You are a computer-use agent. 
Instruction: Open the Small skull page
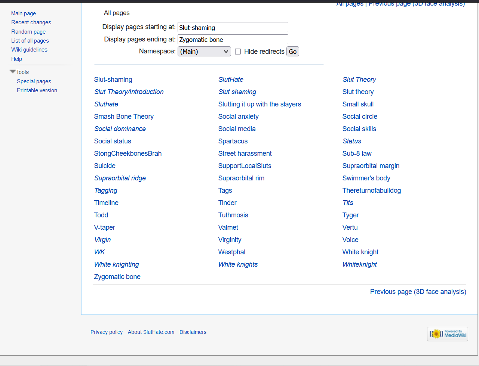tap(358, 104)
